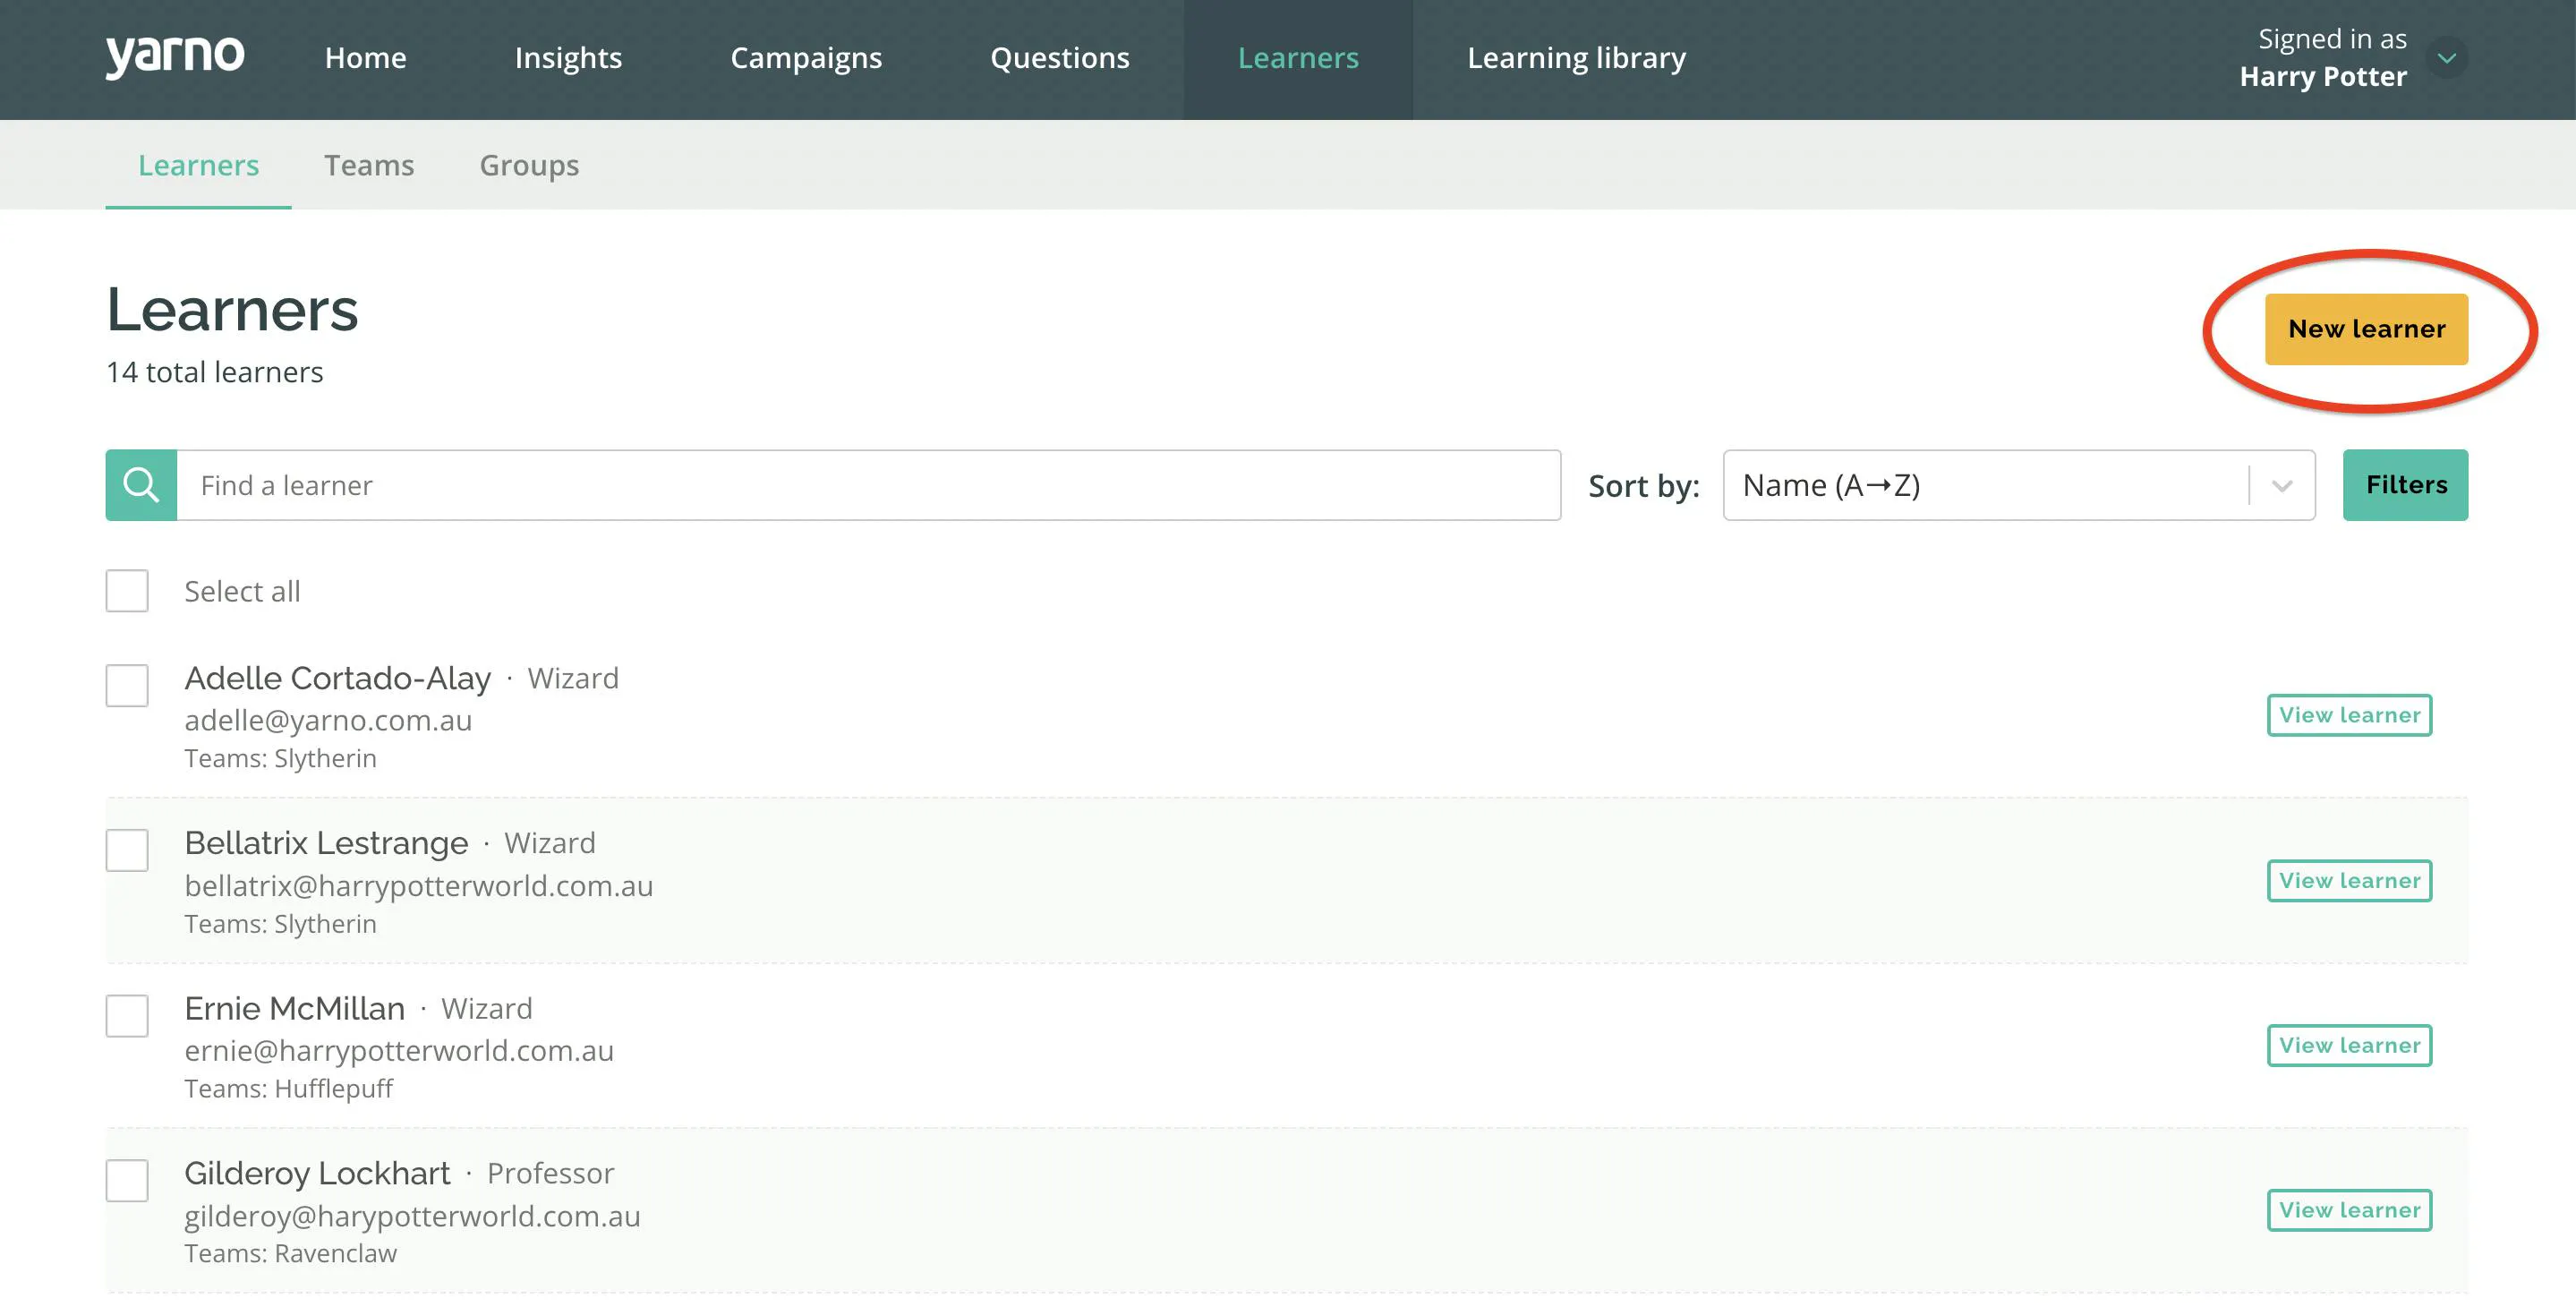This screenshot has height=1307, width=2576.
Task: Open the Filters button
Action: tap(2405, 485)
